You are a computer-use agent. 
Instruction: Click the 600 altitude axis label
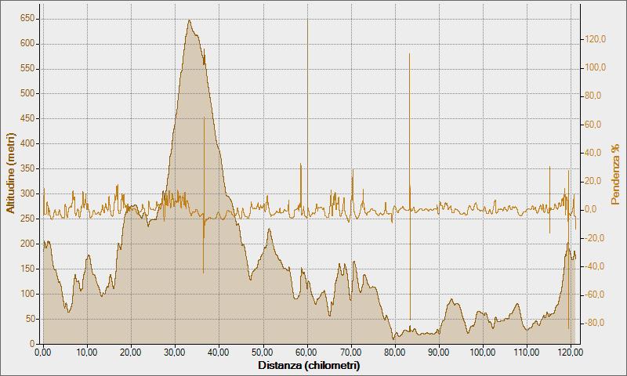pos(27,44)
